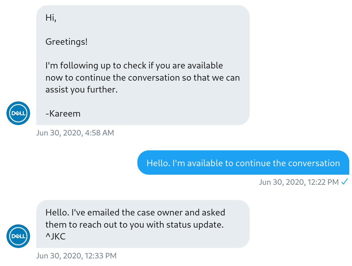This screenshot has width=352, height=266.
Task: Click the timestamp Jun 30, 2020, 12:33 PM
Action: [x=77, y=256]
